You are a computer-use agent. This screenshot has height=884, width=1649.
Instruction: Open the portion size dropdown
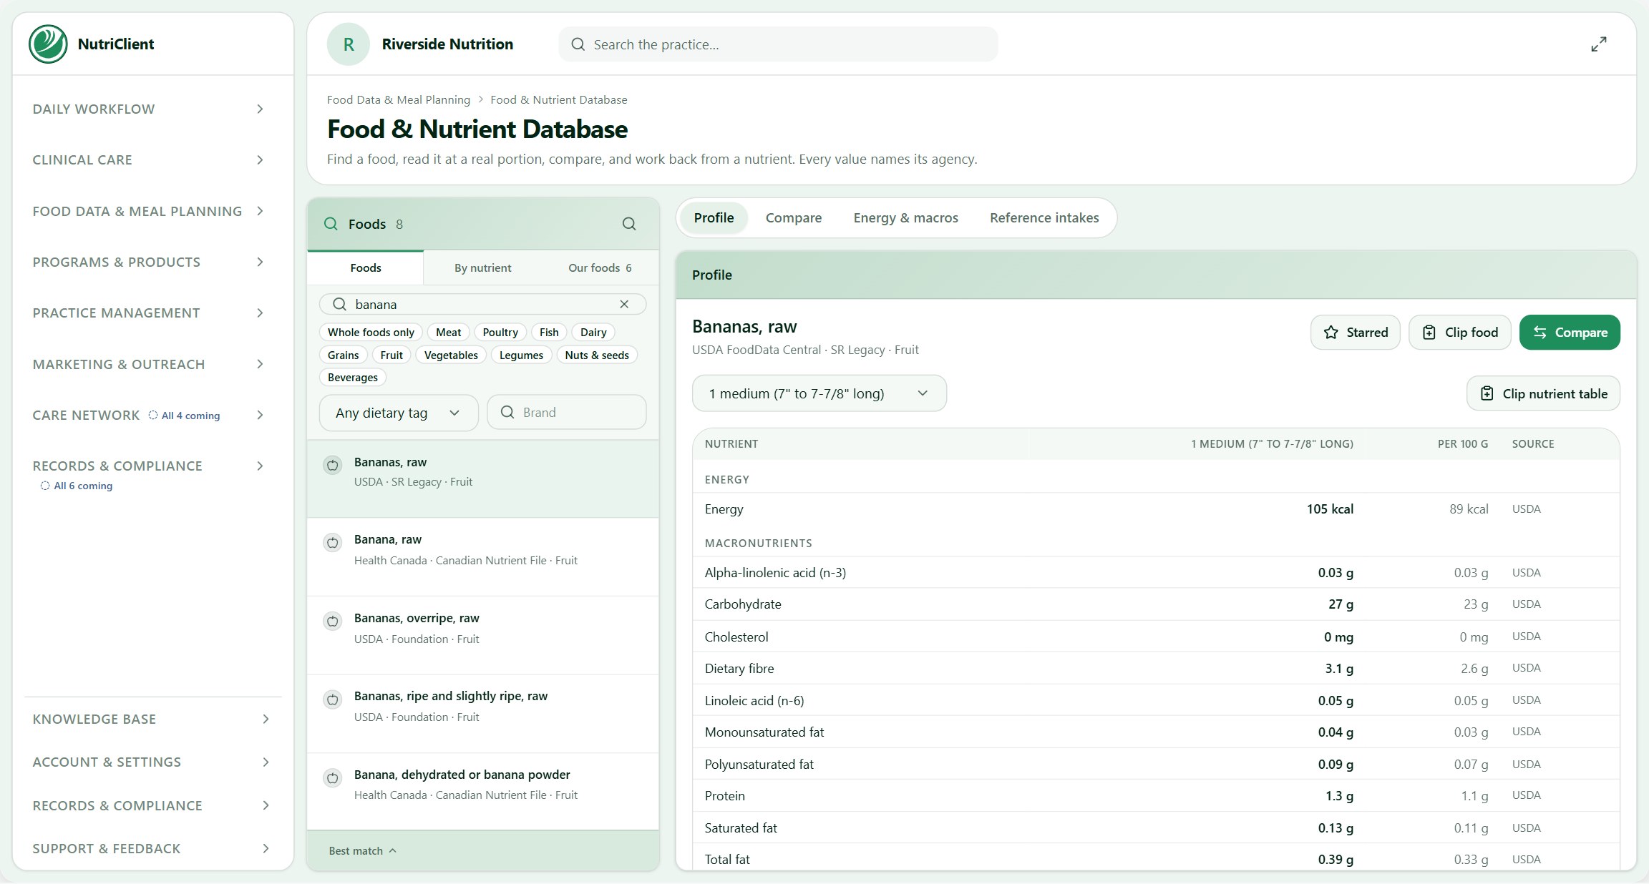[x=819, y=393]
